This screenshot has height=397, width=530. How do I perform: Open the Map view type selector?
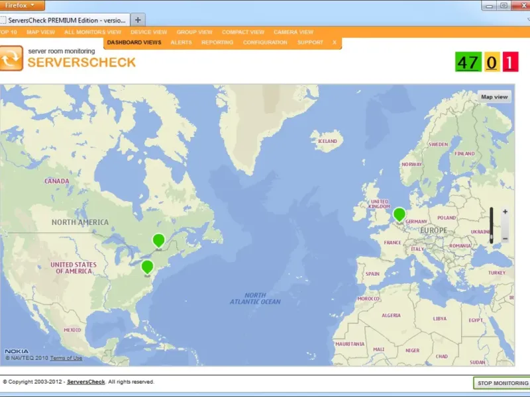(x=494, y=97)
